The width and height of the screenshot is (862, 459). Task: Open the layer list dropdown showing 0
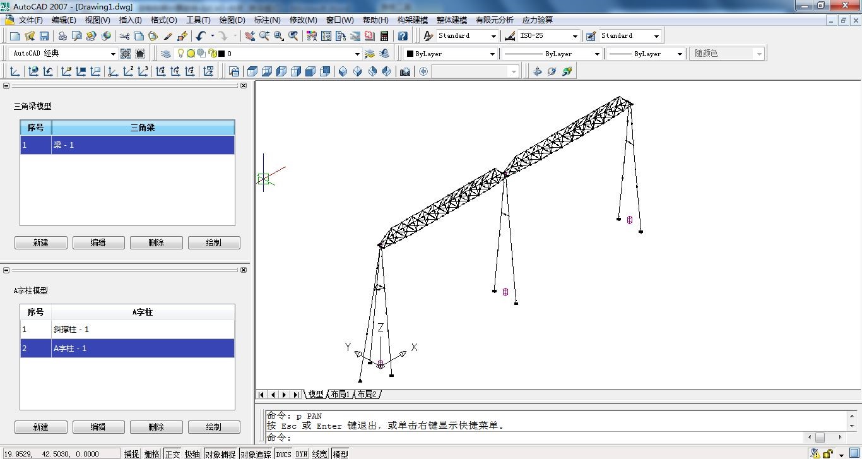coord(357,54)
